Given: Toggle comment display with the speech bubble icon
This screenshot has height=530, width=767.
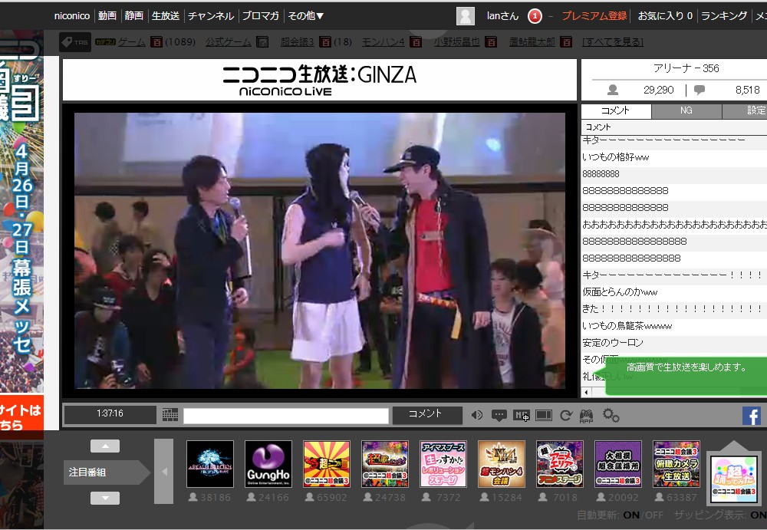Looking at the screenshot, I should [x=499, y=416].
